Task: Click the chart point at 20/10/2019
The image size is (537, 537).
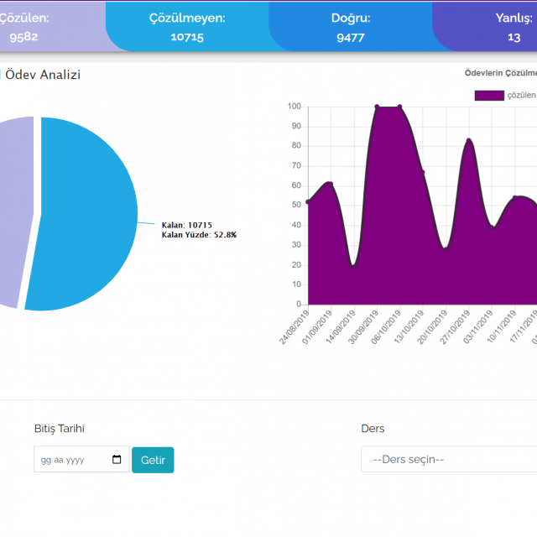Action: click(446, 249)
